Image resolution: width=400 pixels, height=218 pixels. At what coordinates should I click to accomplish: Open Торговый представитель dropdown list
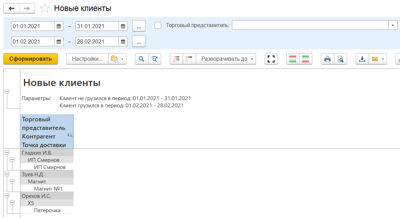pyautogui.click(x=393, y=25)
